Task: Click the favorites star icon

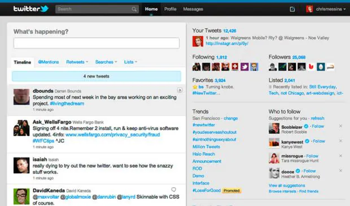Action: click(195, 87)
